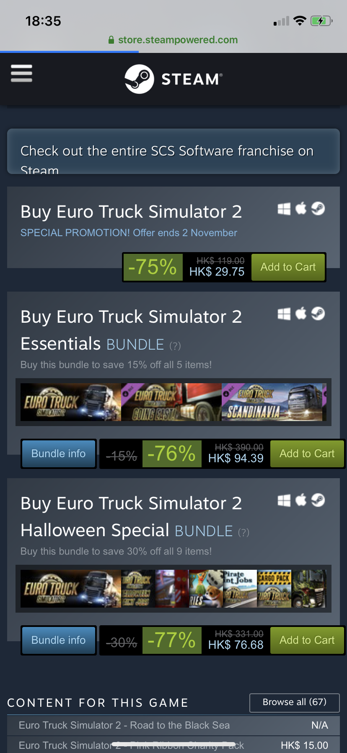Image resolution: width=347 pixels, height=753 pixels.
Task: Tap the store.steampowered.com address bar
Action: pyautogui.click(x=173, y=40)
